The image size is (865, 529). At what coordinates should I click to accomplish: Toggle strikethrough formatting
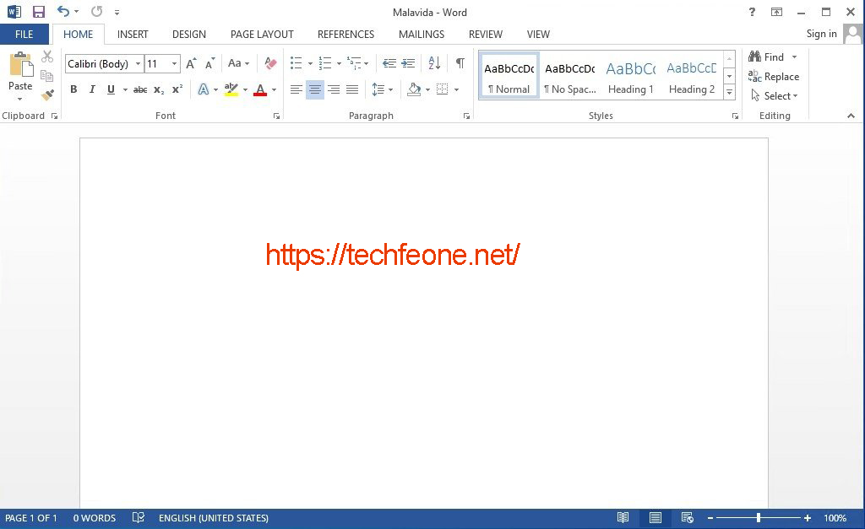point(140,89)
